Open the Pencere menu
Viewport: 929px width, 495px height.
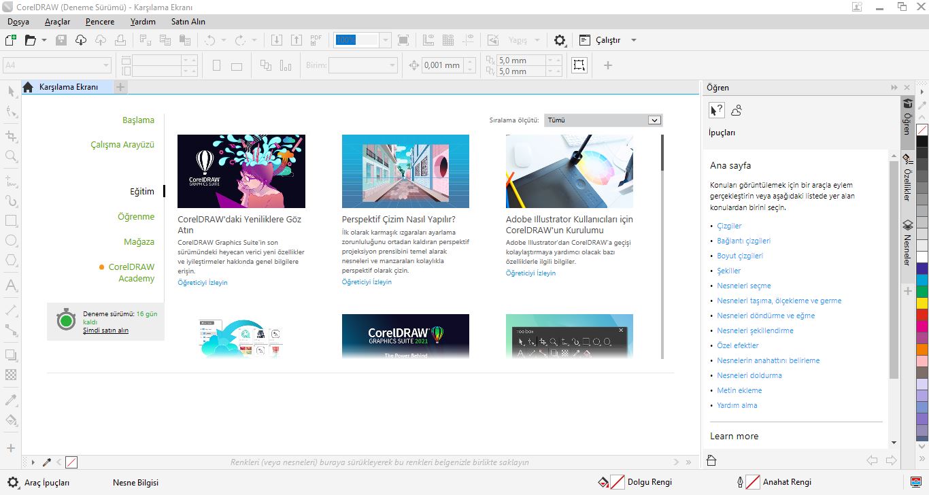[x=99, y=22]
